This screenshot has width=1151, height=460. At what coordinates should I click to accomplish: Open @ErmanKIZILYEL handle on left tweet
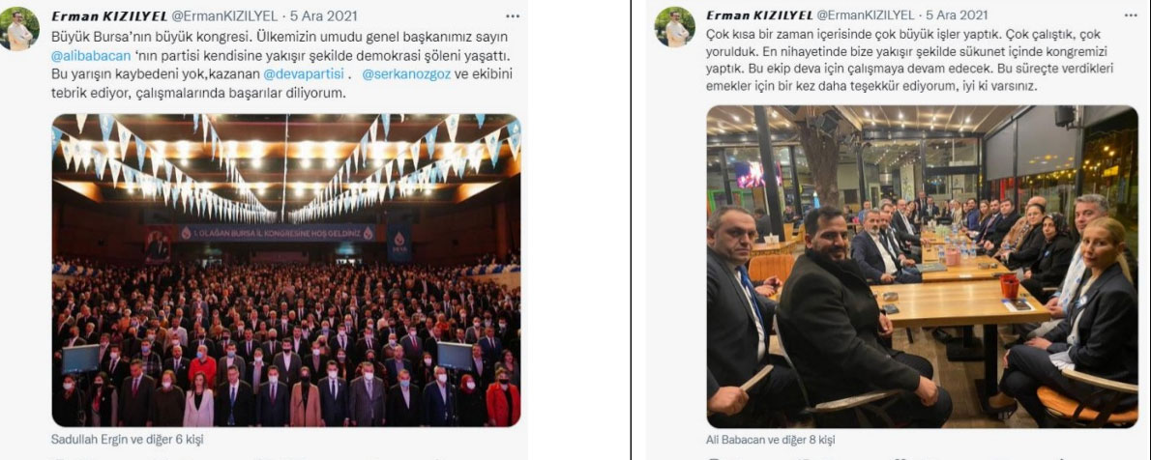click(x=222, y=16)
